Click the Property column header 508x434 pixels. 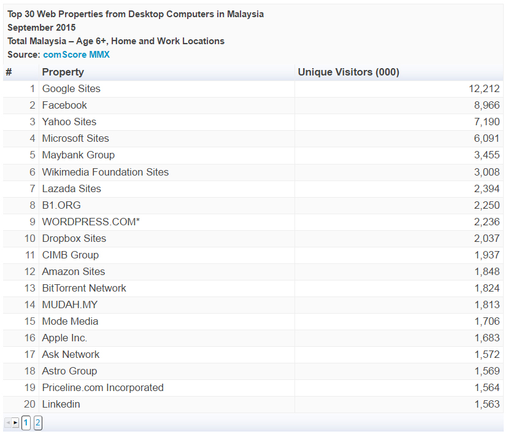(x=63, y=72)
